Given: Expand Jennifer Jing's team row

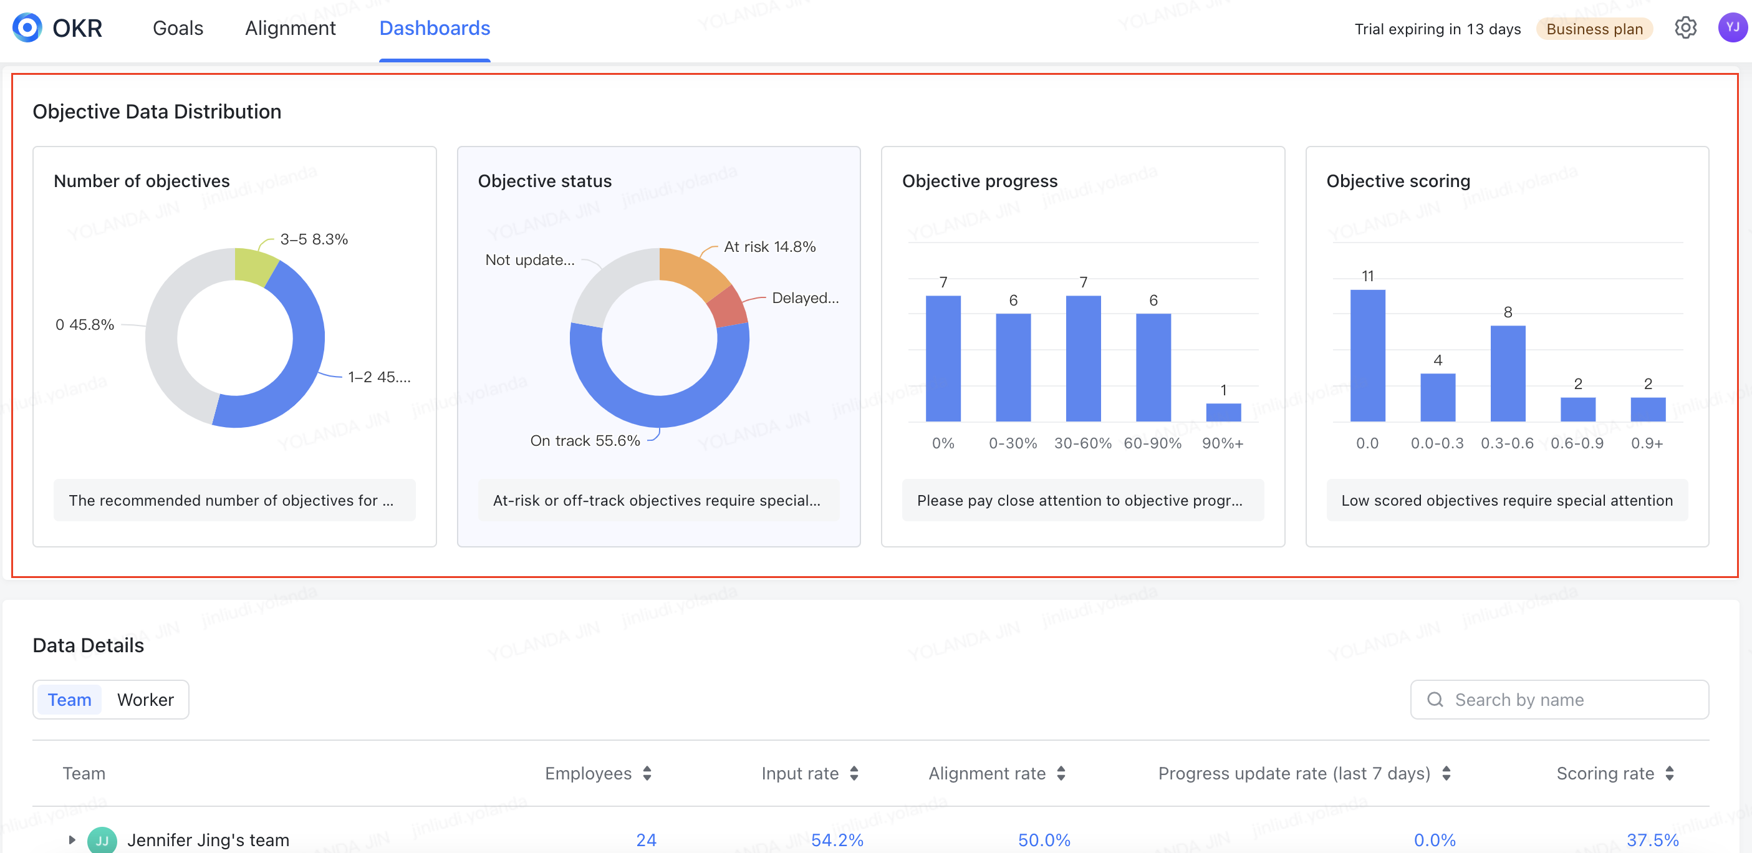Looking at the screenshot, I should [72, 840].
